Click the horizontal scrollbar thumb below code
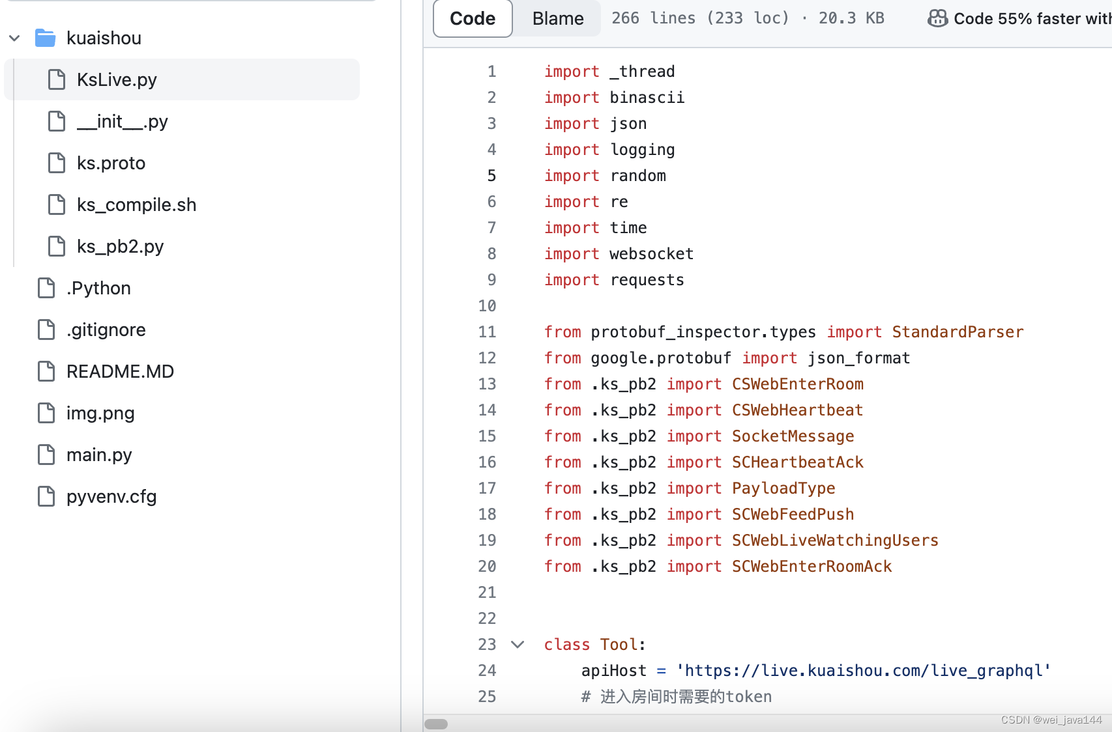 [436, 724]
